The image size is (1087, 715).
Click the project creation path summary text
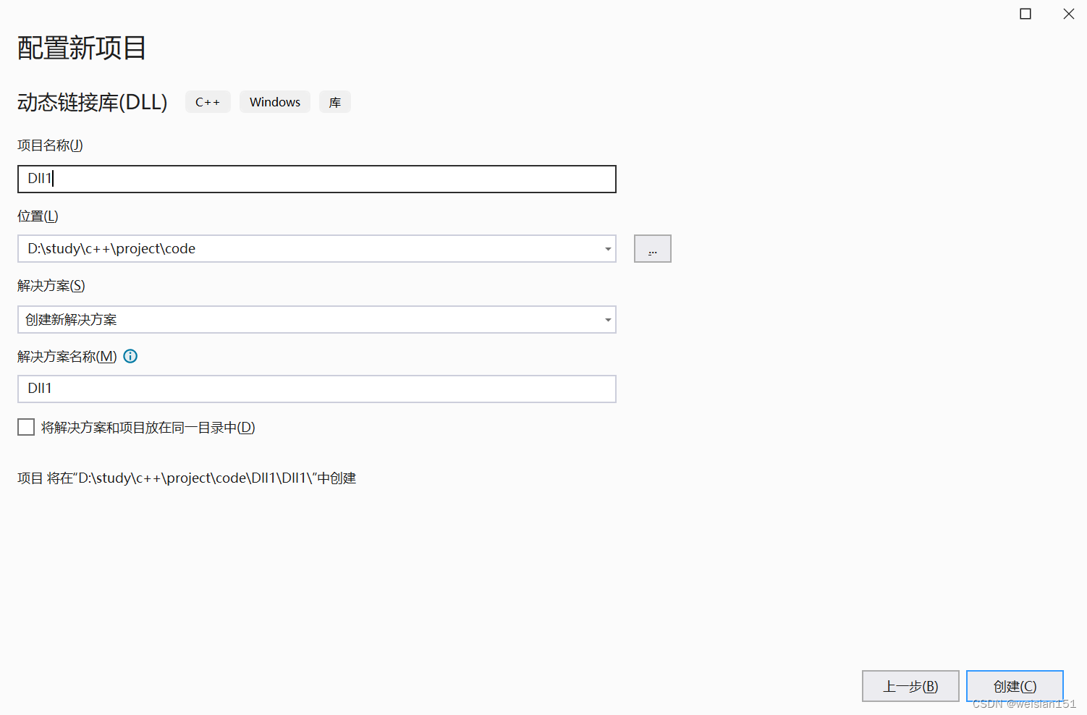[187, 478]
